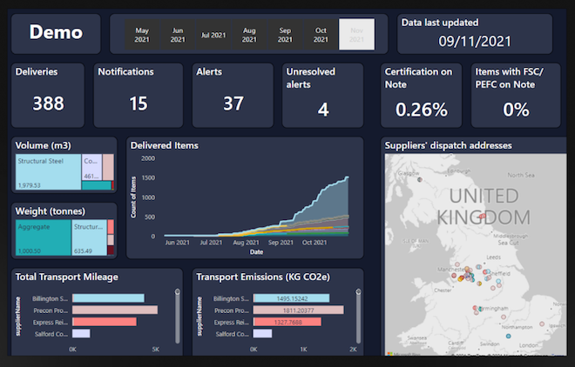Click the Structur... tile in Weight treemap

(89, 238)
